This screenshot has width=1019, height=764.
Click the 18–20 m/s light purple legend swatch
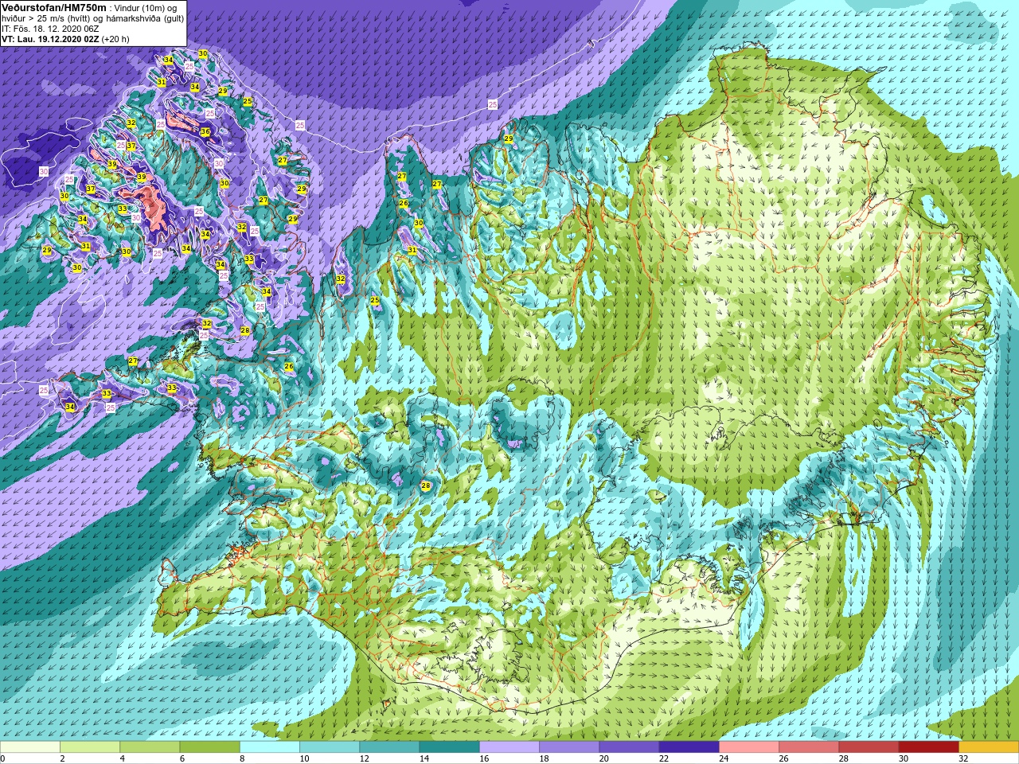(x=569, y=747)
